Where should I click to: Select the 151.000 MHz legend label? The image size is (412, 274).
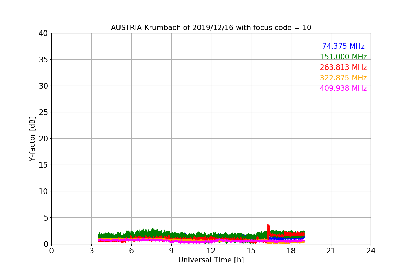click(x=343, y=57)
